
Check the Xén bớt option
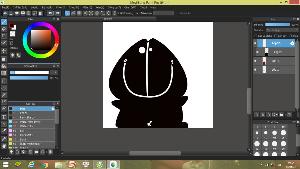pos(276,36)
